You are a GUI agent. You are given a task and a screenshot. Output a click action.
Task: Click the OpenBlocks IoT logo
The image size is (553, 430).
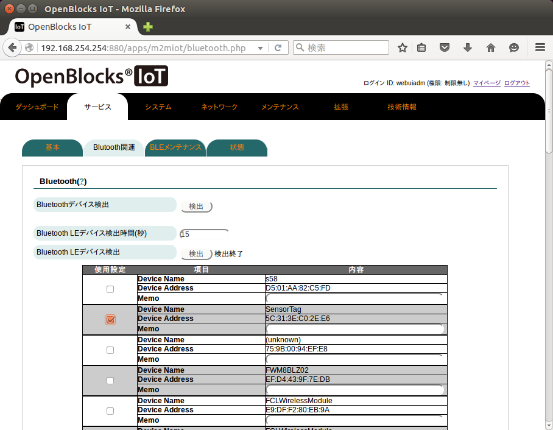(91, 76)
